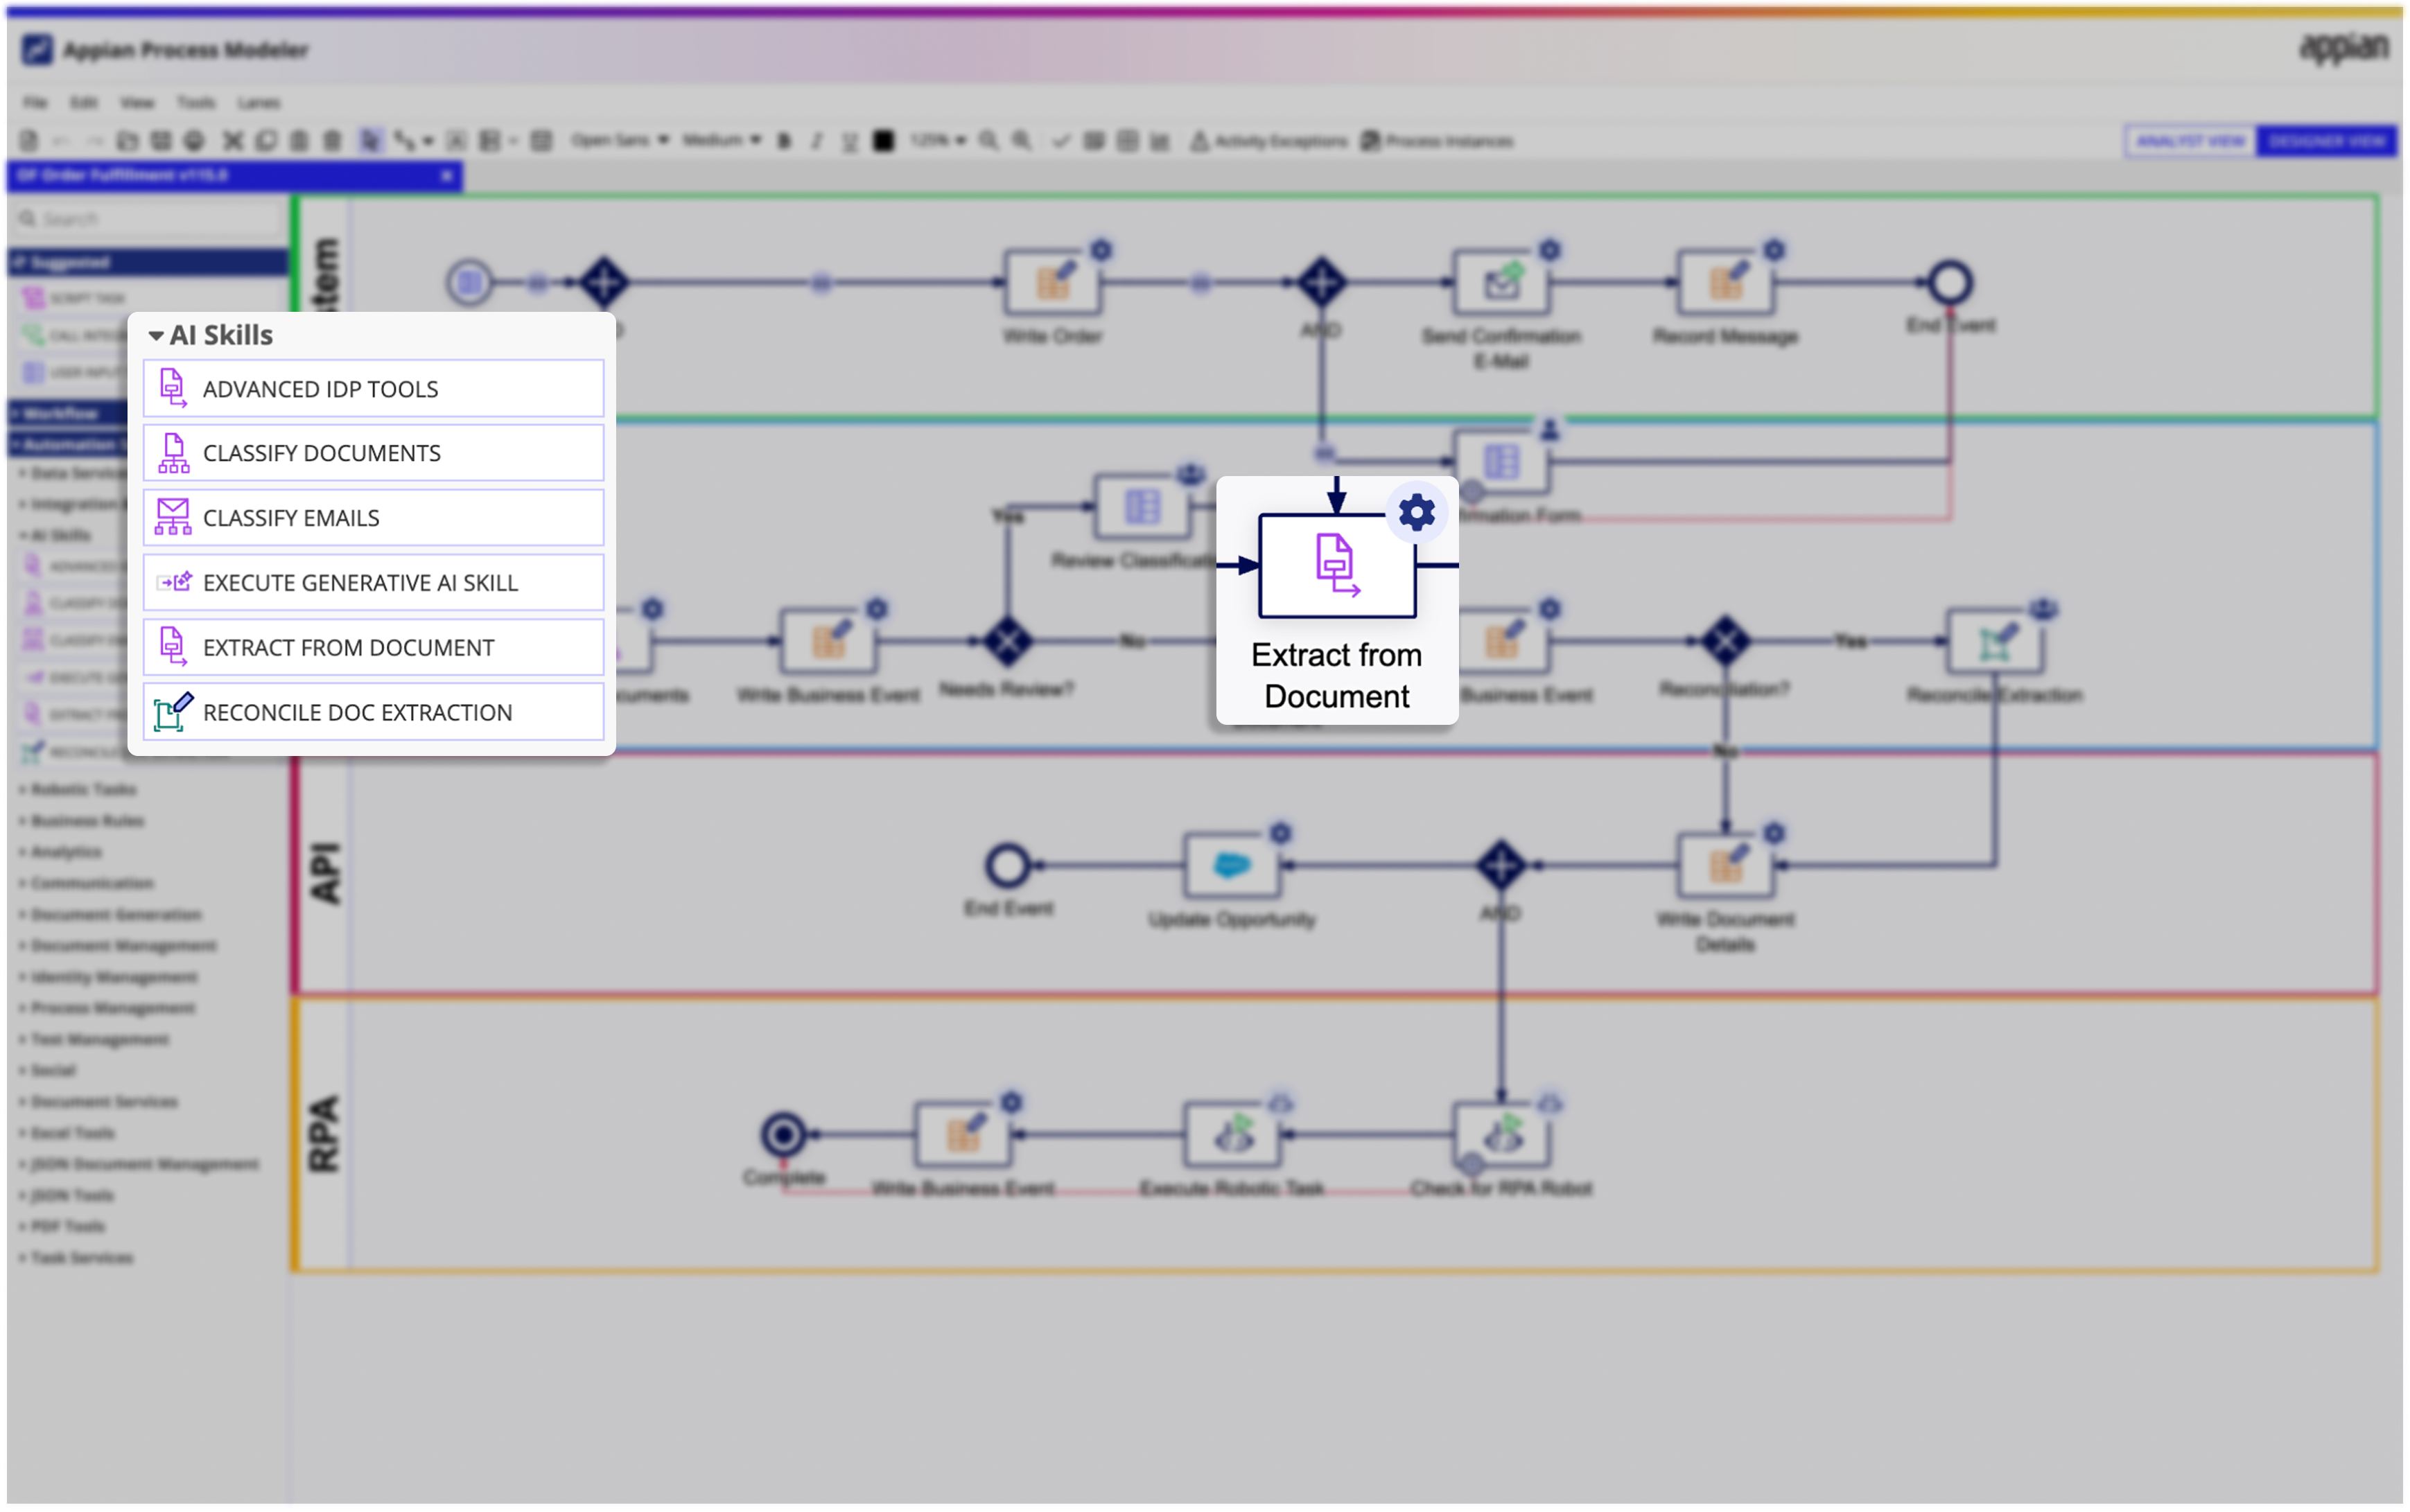
Task: Click the palette Search field
Action: pos(150,218)
